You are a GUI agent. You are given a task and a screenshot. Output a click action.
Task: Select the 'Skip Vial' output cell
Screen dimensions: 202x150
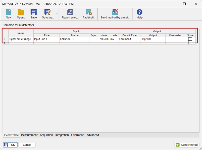(x=153, y=39)
